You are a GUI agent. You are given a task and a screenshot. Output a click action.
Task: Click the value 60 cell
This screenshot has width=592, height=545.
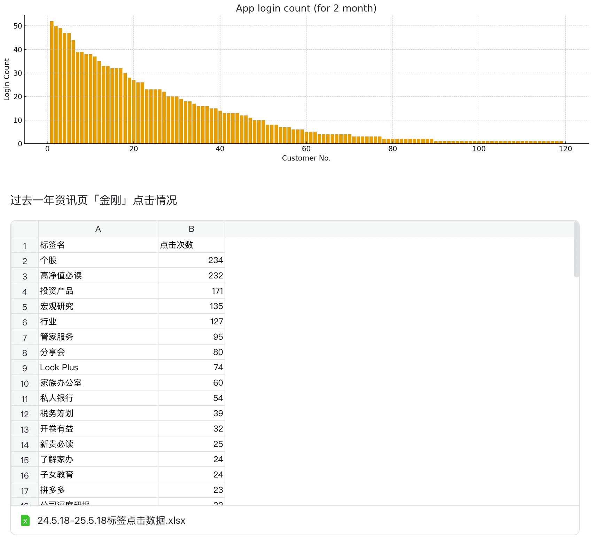pos(192,383)
